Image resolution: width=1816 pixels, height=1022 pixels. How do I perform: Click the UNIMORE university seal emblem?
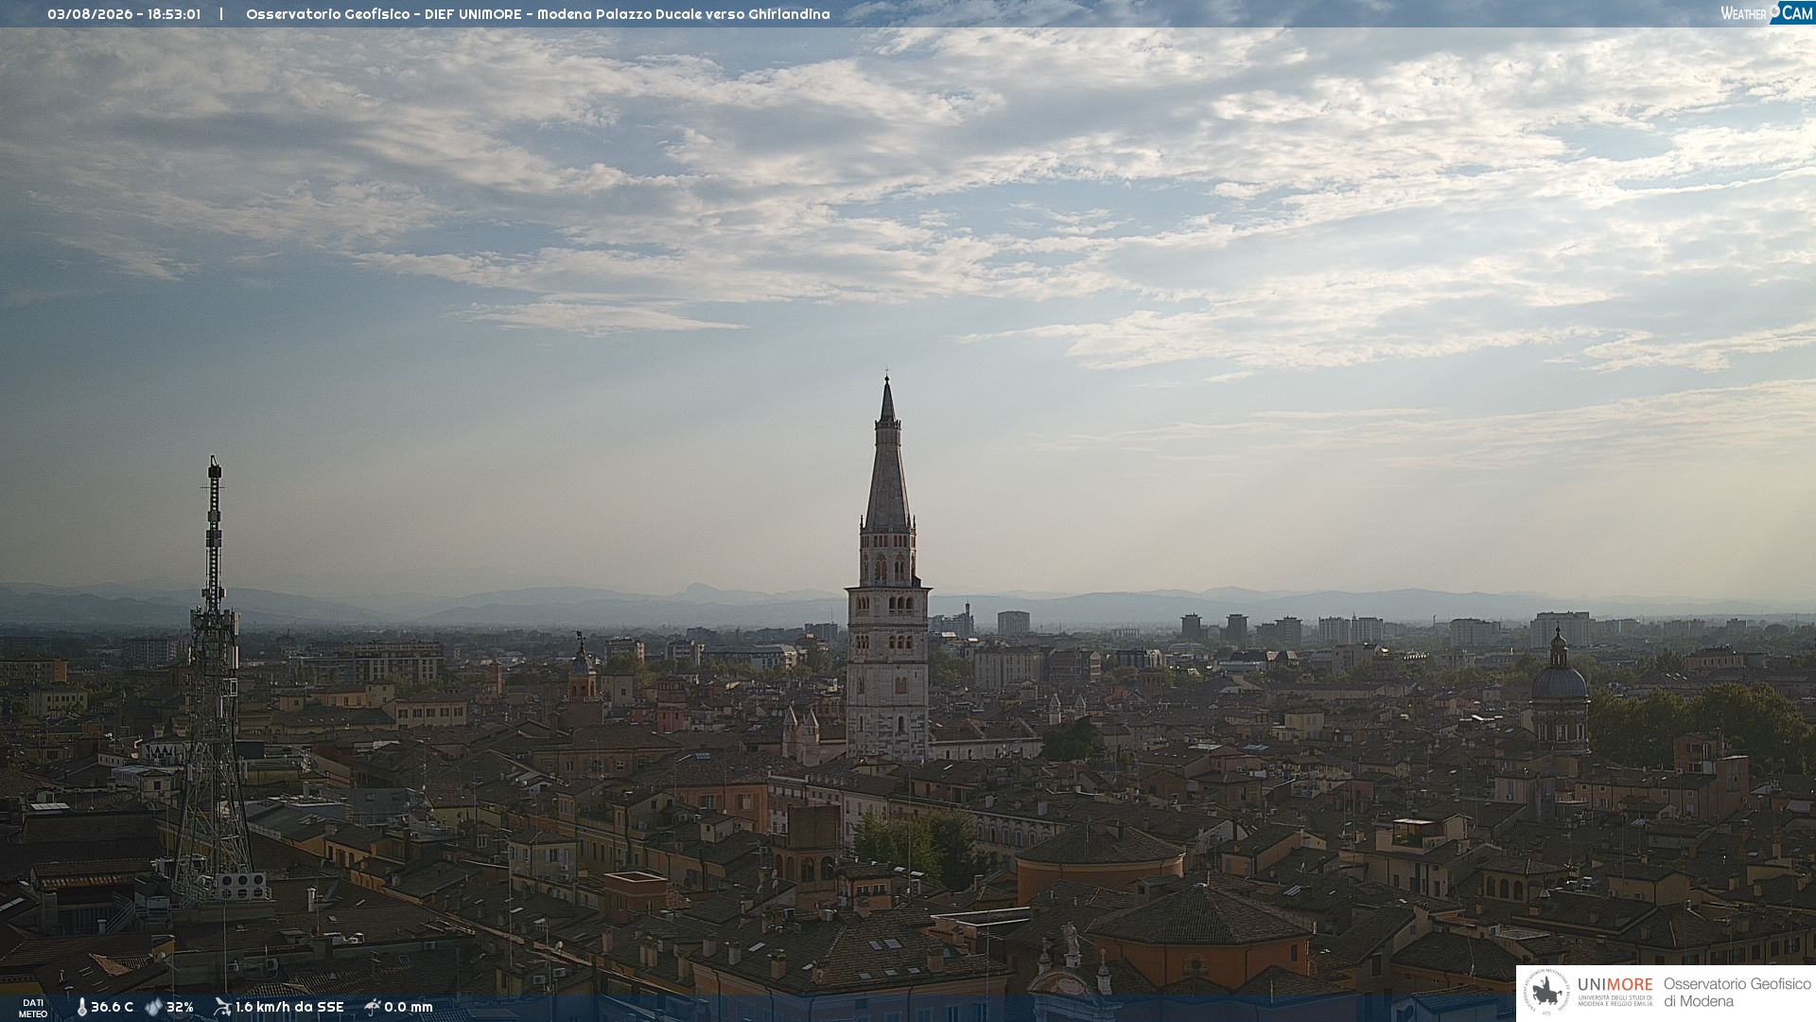pos(1545,993)
